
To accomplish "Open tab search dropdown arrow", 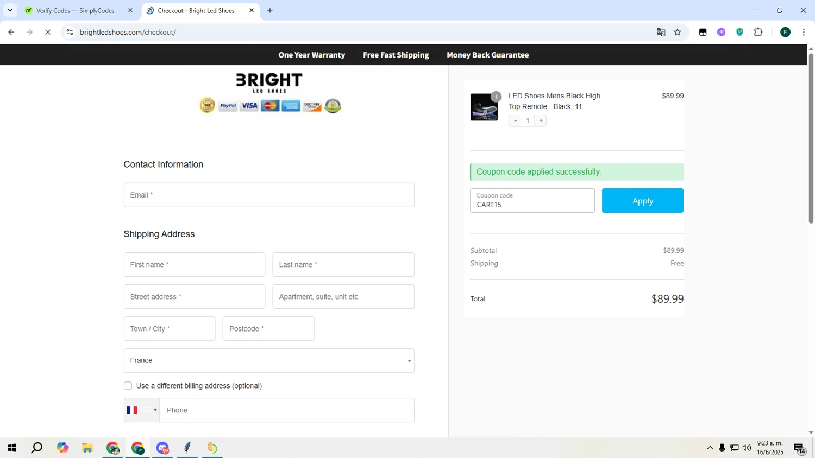I will 10,10.
